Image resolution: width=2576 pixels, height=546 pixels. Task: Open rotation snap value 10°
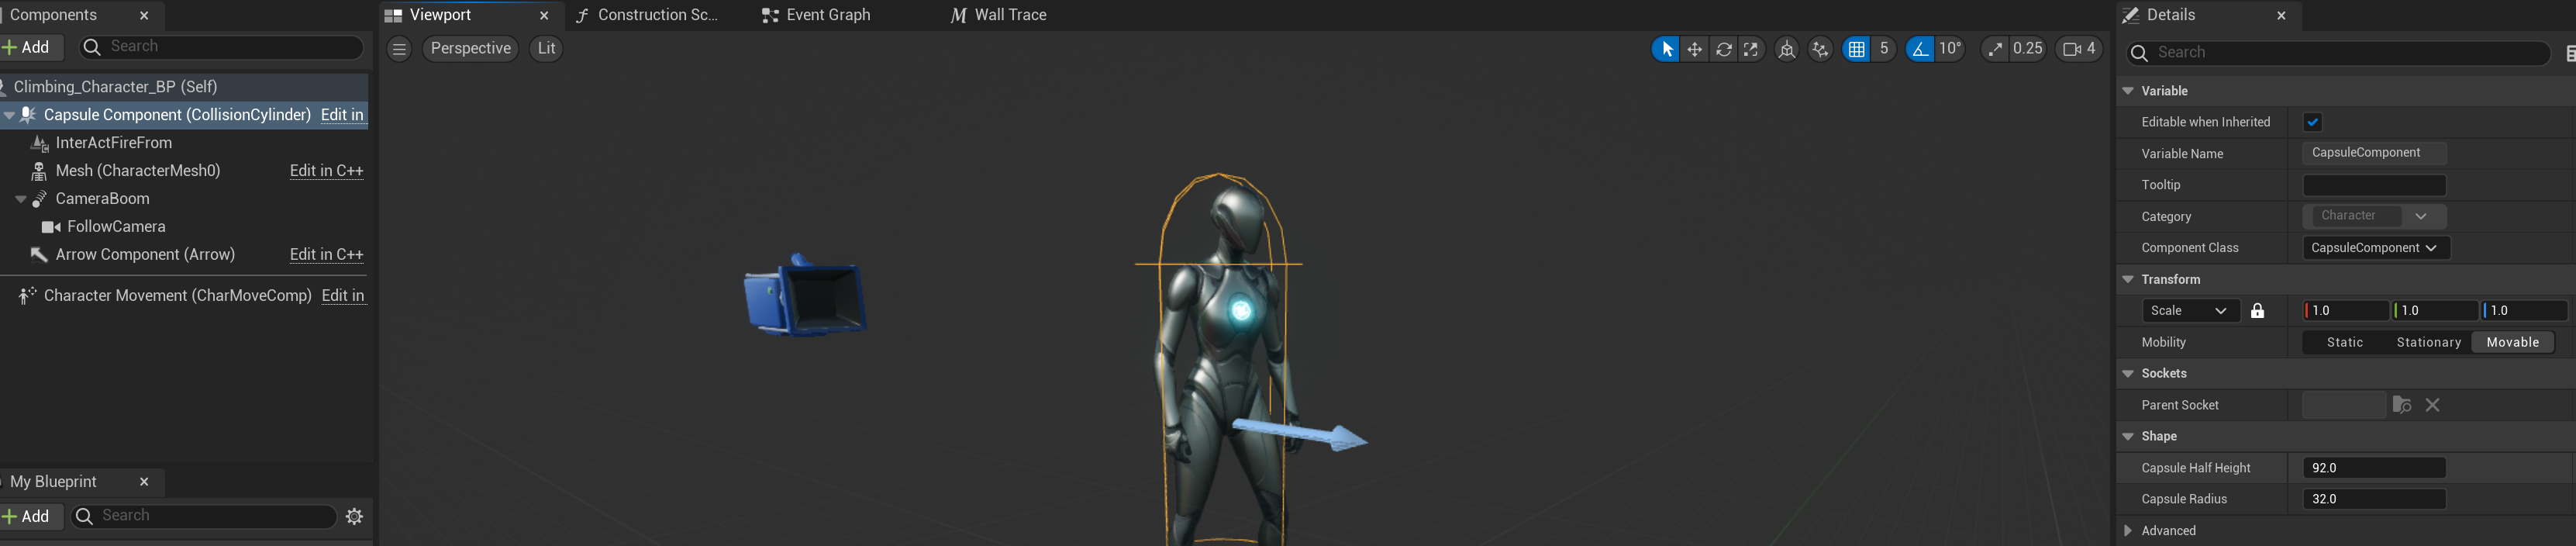pos(1950,49)
